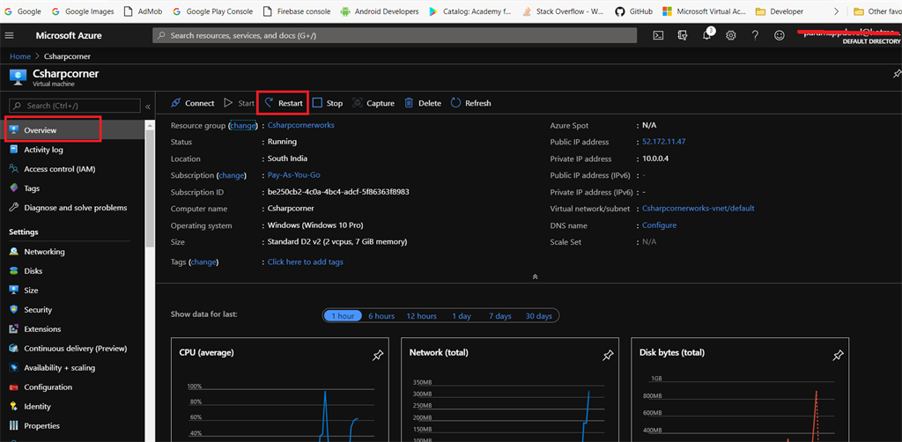Pin the CPU (average) chart
This screenshot has height=442, width=902.
coord(377,356)
